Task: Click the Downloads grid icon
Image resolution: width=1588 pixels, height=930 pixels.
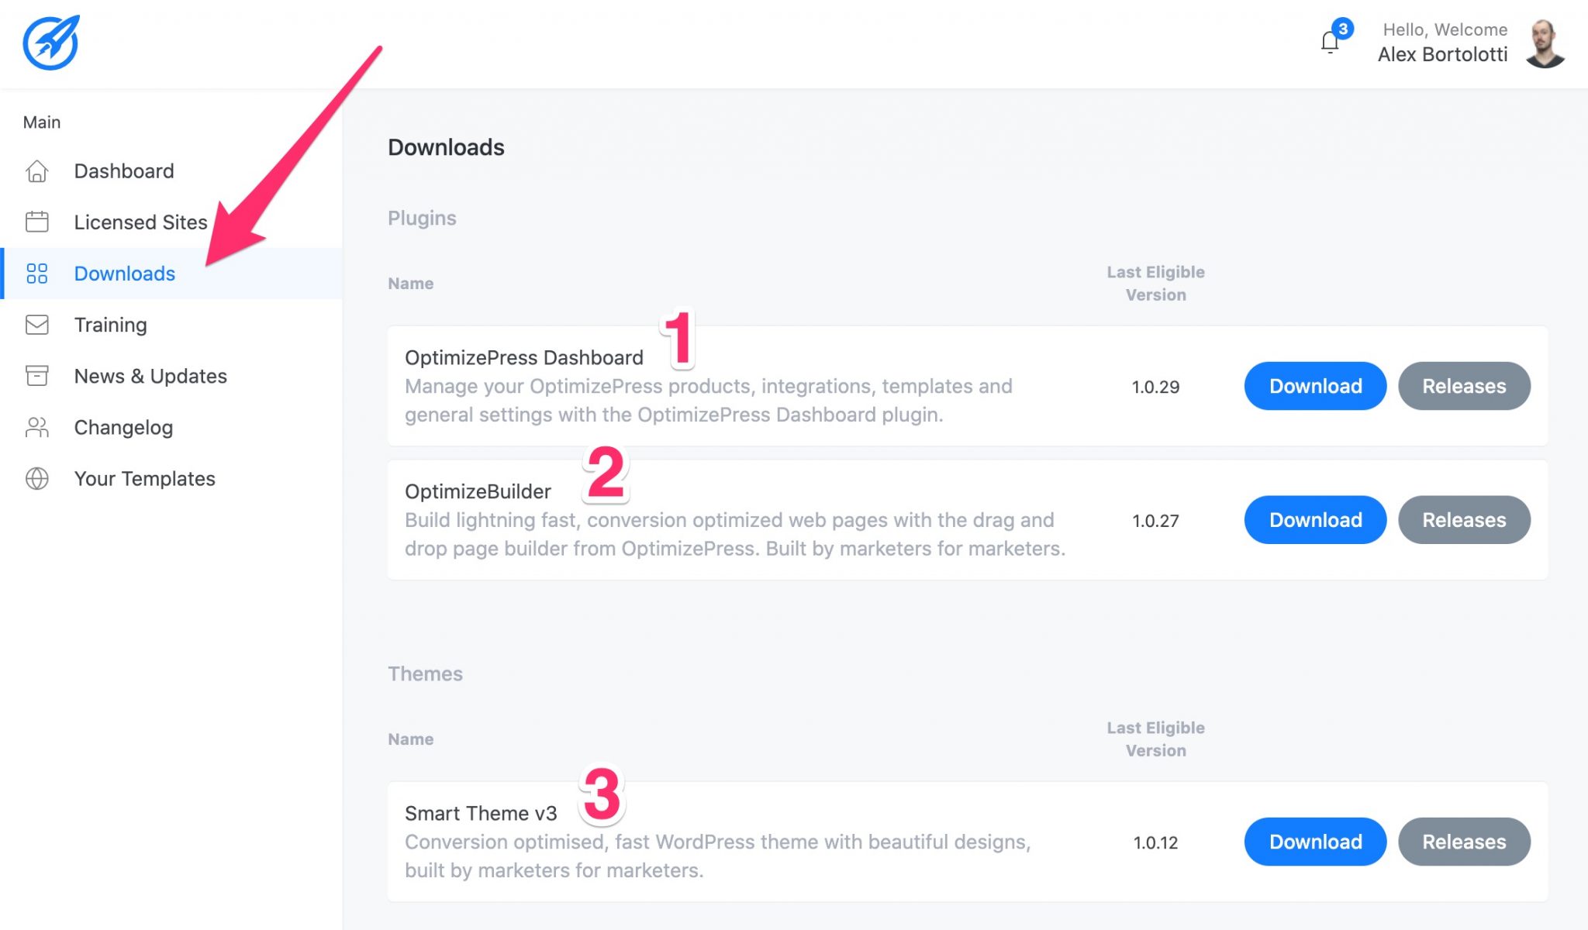Action: [x=37, y=274]
